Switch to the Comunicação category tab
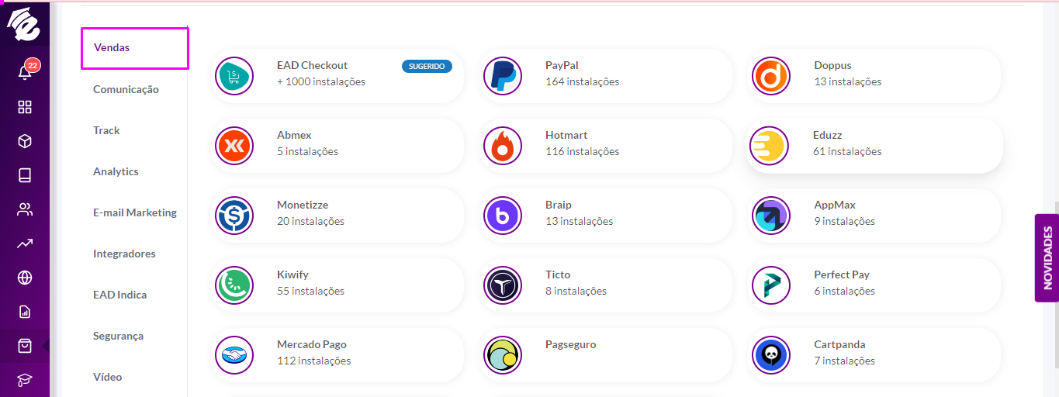Image resolution: width=1059 pixels, height=397 pixels. pyautogui.click(x=126, y=89)
